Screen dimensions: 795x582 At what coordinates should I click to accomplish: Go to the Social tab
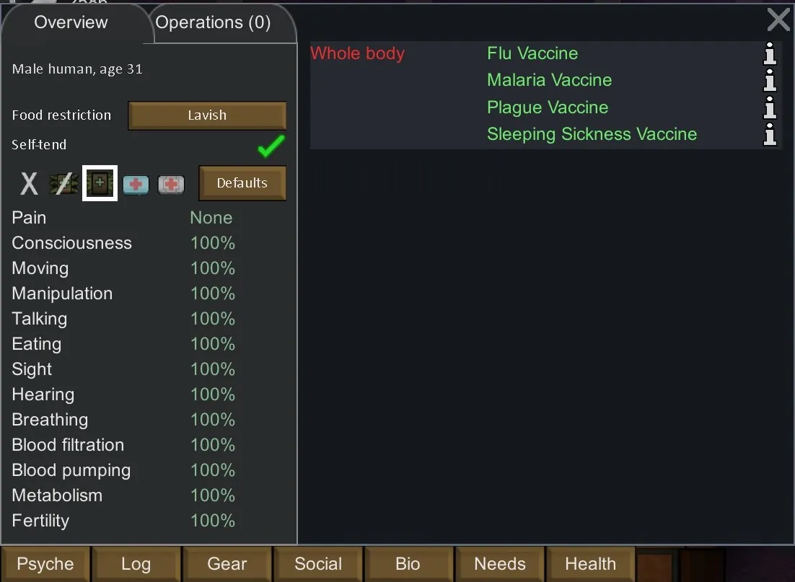point(318,564)
